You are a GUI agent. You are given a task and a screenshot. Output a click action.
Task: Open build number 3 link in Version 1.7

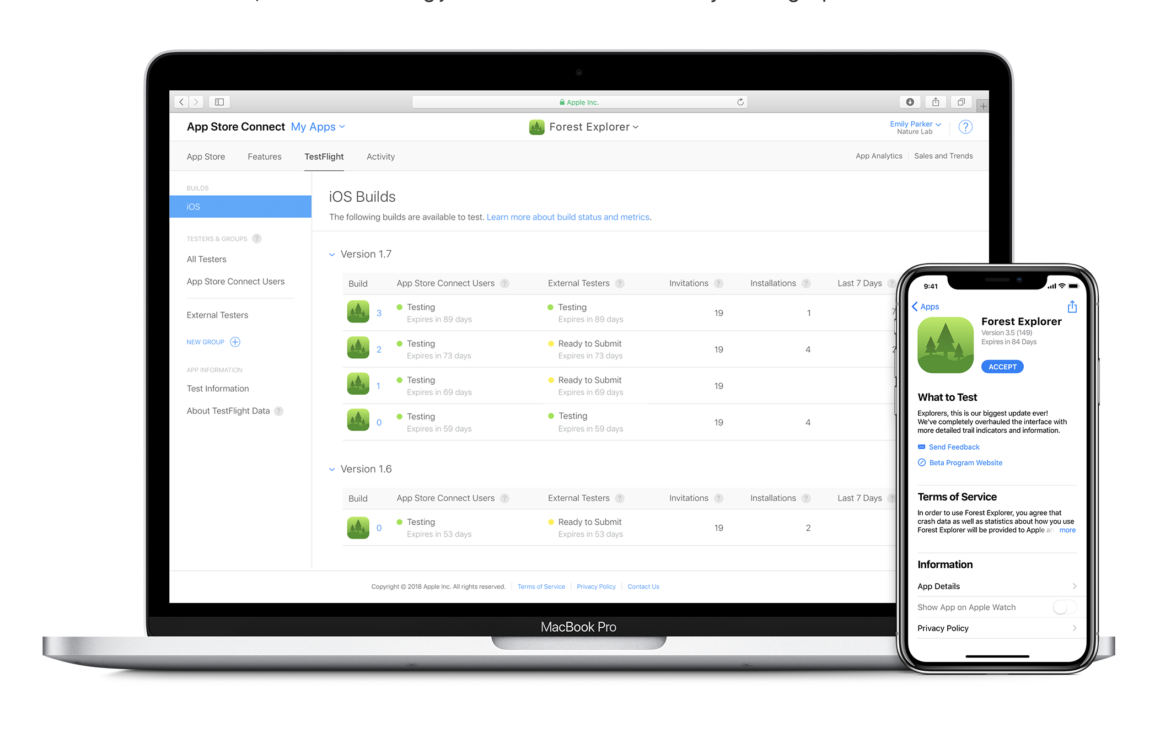click(x=379, y=313)
